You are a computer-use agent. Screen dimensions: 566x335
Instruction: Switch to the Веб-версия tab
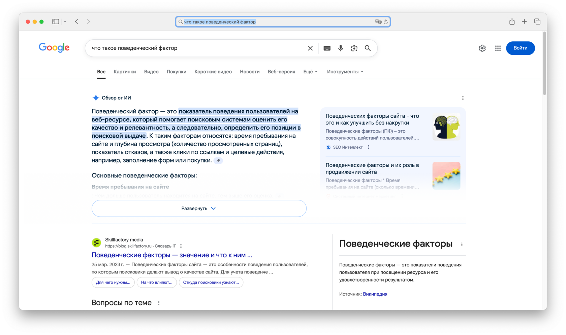[x=281, y=72]
